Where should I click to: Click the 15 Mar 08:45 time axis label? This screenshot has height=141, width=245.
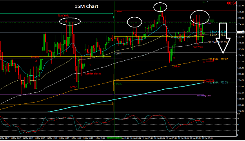click(28, 138)
